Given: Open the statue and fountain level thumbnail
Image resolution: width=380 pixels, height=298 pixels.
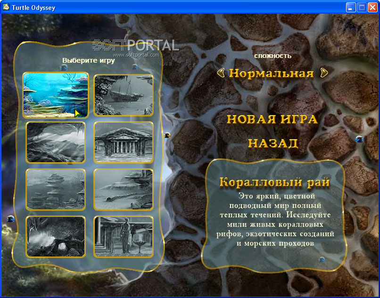Looking at the screenshot, I should (124, 237).
